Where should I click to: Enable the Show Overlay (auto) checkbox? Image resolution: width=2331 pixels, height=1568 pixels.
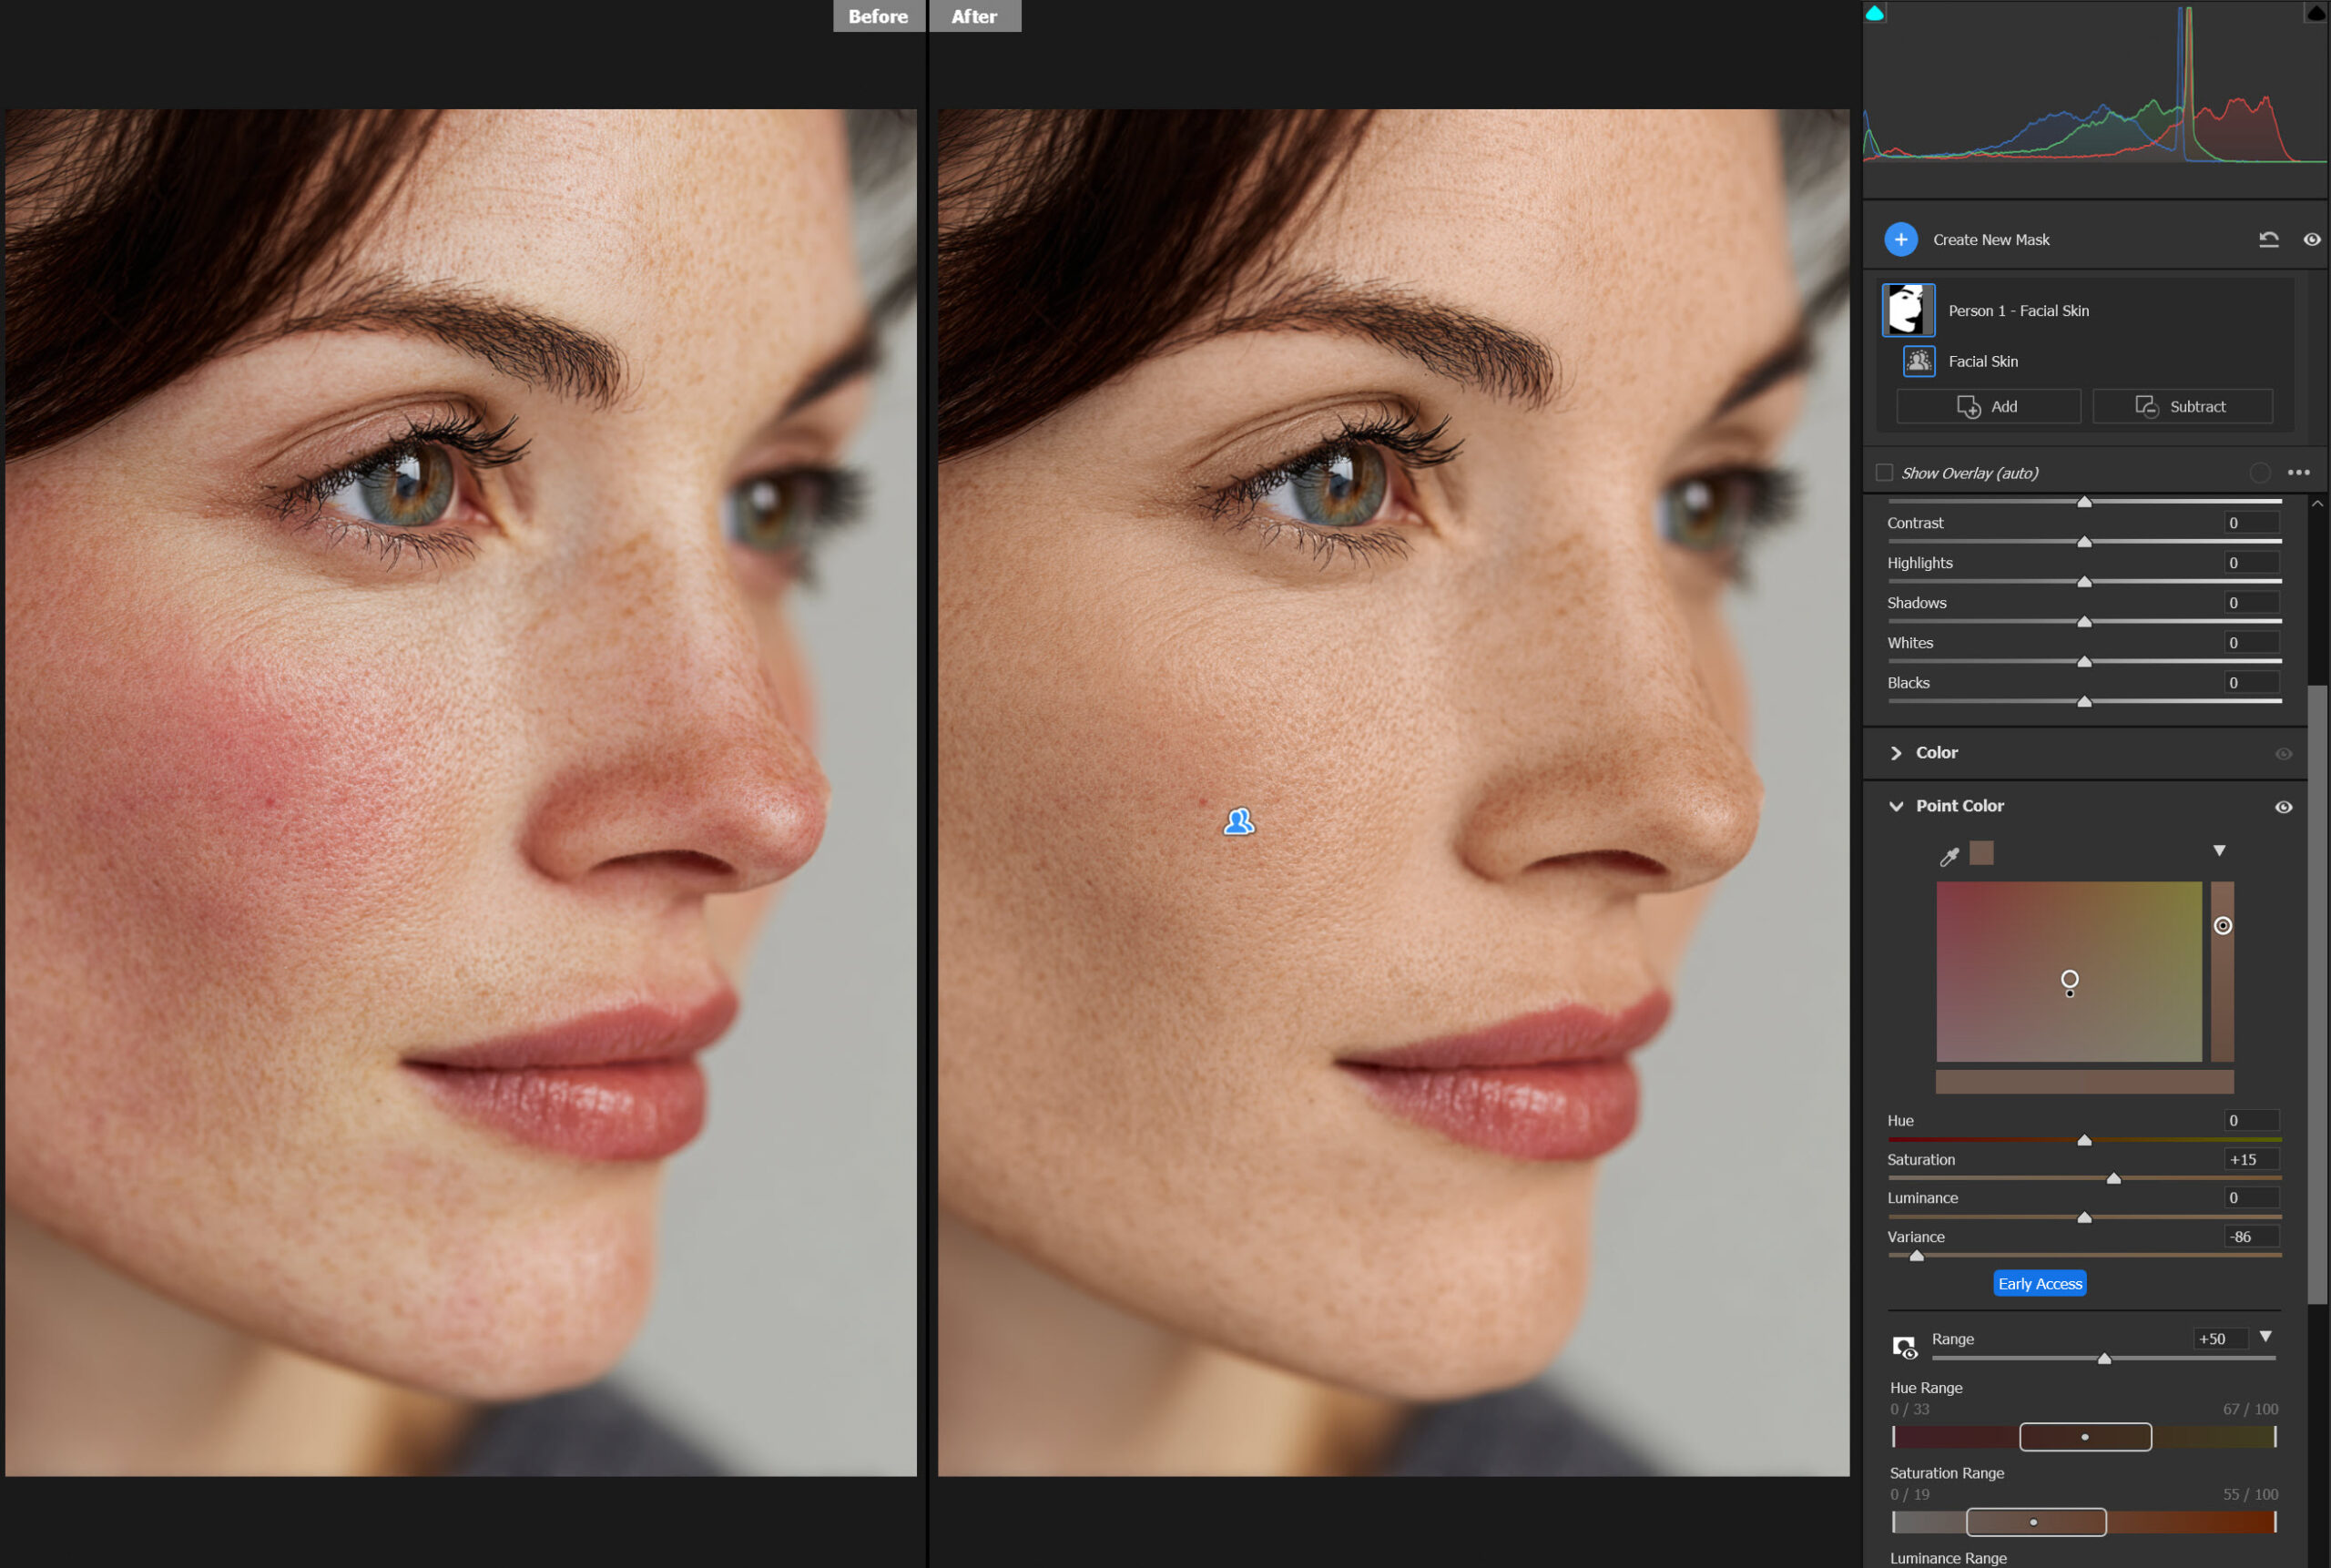(1884, 472)
